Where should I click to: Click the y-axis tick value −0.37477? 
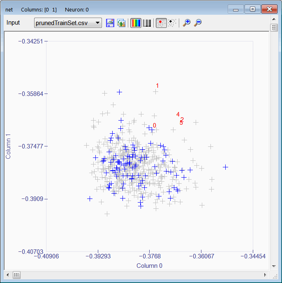[31, 146]
